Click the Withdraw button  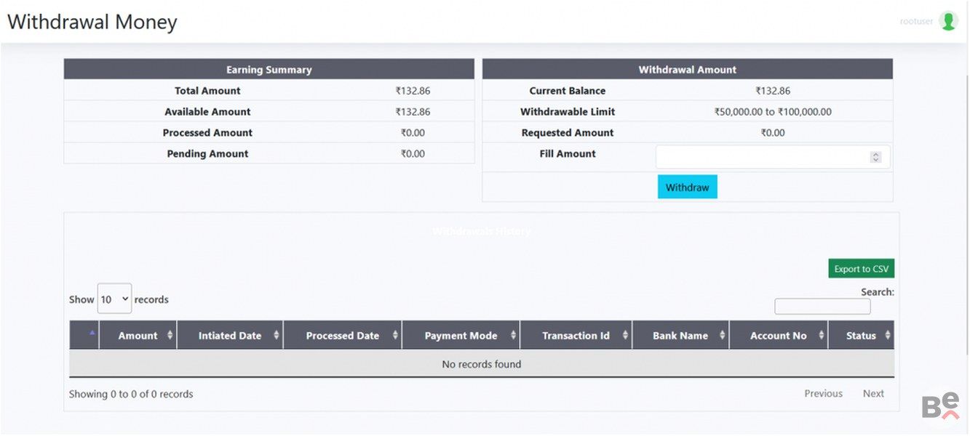(687, 187)
